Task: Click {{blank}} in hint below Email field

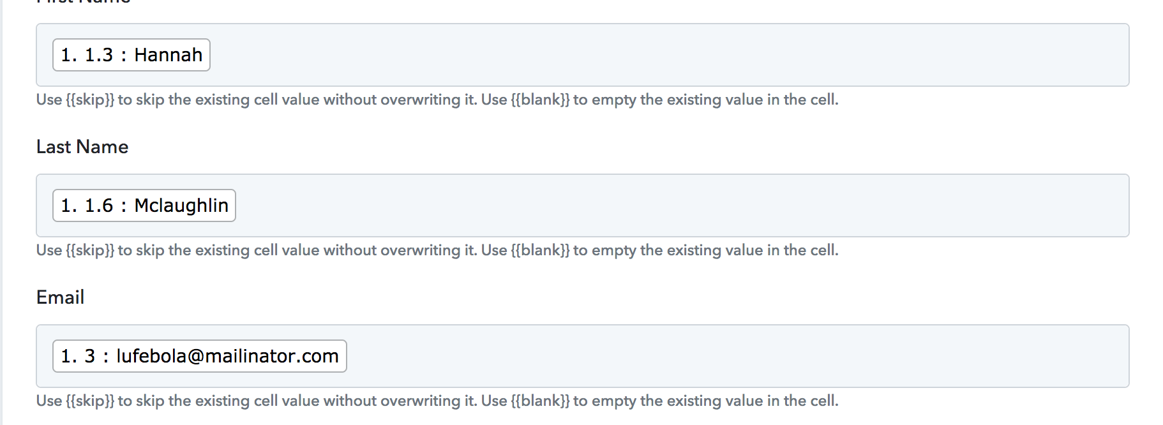Action: [540, 401]
